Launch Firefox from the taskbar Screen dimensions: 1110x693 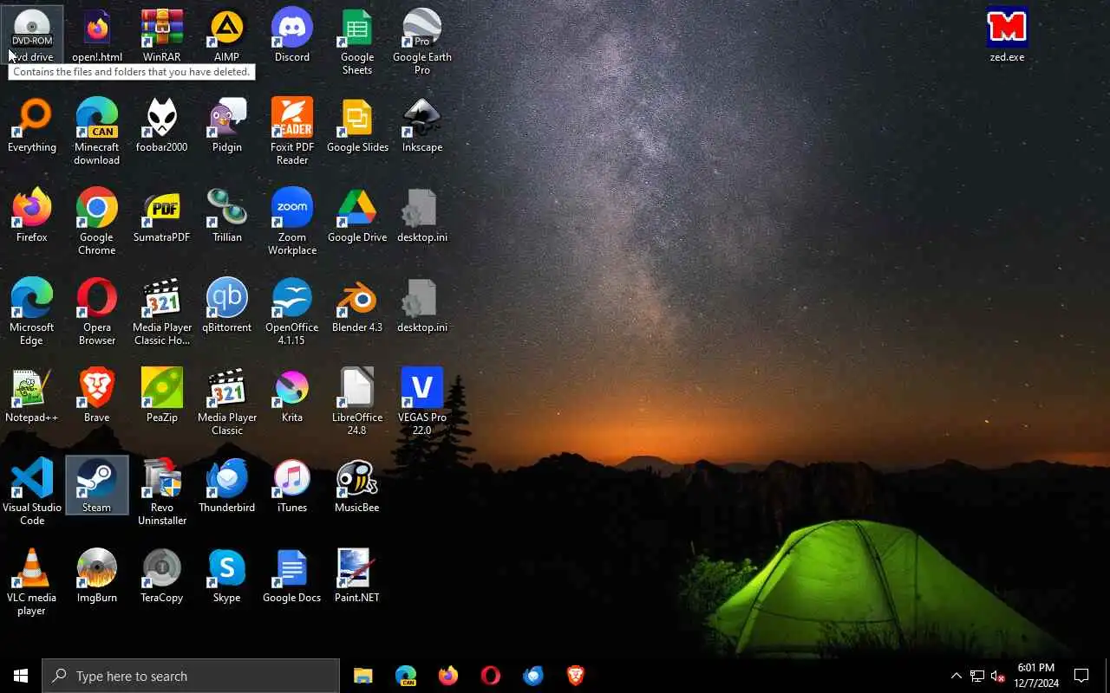[448, 676]
